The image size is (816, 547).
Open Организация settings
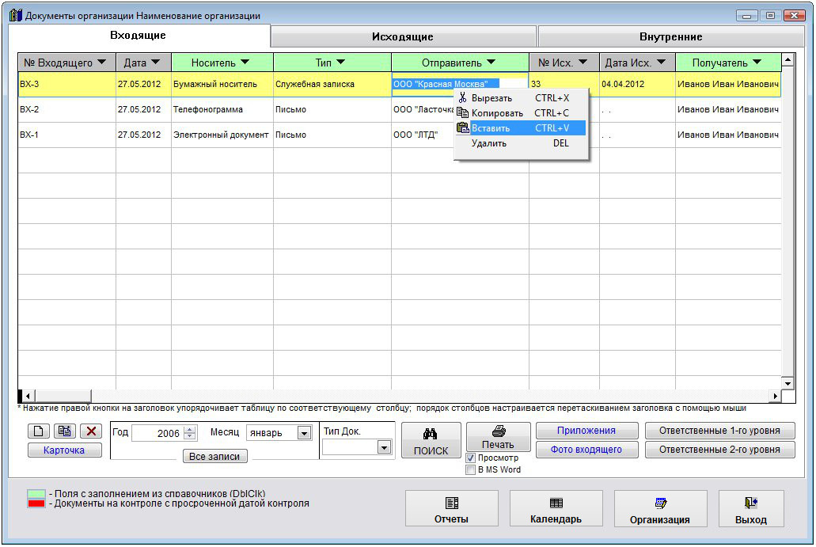tap(660, 509)
